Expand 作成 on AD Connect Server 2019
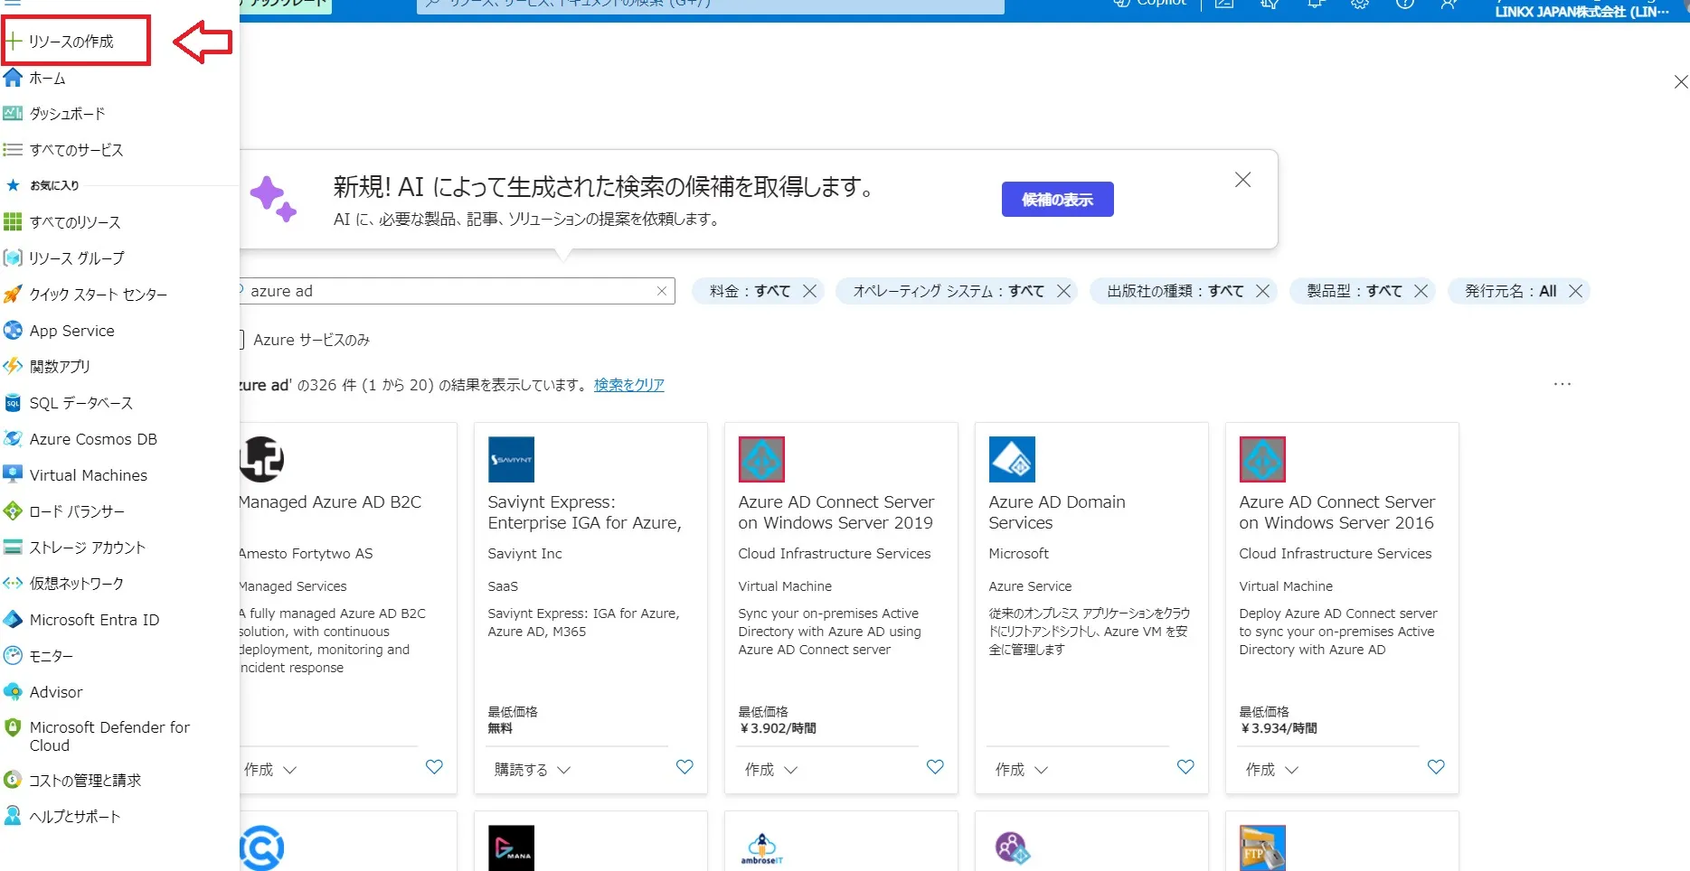The image size is (1690, 871). coord(770,770)
